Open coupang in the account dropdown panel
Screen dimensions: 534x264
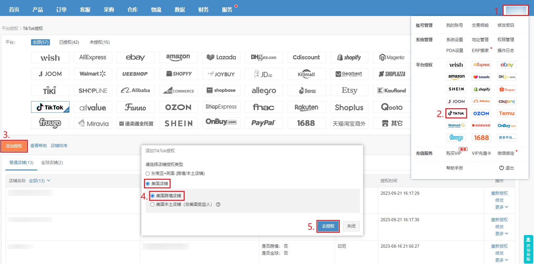(507, 102)
